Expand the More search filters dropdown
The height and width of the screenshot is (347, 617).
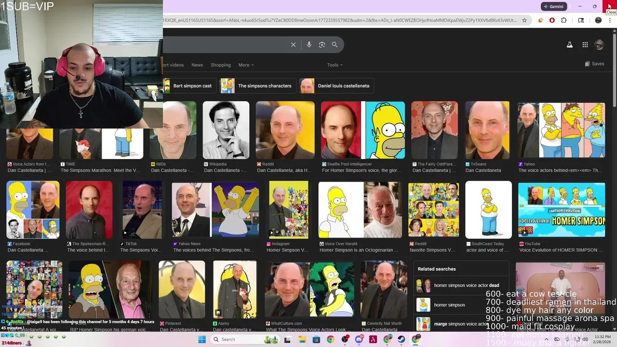[x=246, y=65]
